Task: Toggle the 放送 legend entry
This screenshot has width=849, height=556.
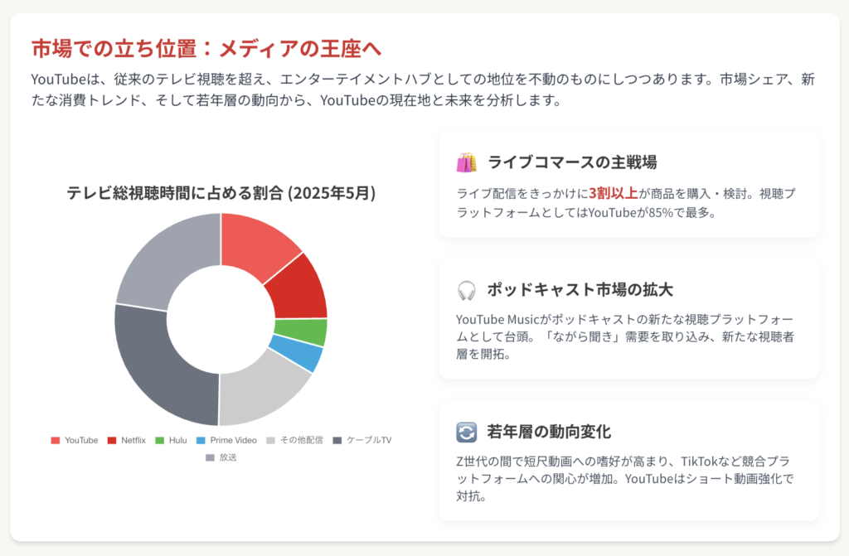Action: (221, 457)
